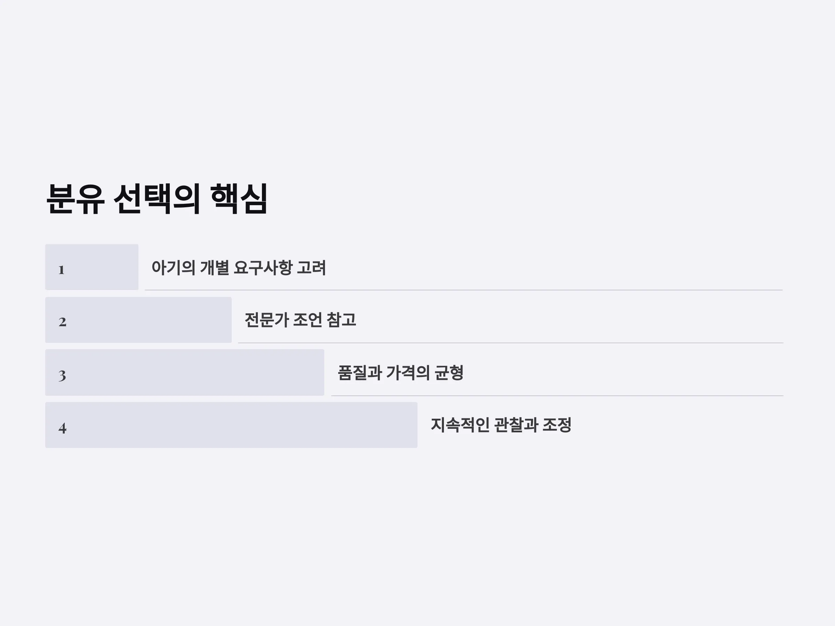Click the shortest gray bar, step 1

[x=92, y=267]
